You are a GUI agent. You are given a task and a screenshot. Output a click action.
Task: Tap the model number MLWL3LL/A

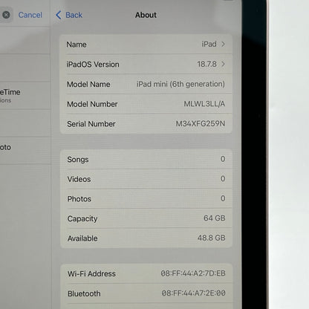[x=204, y=104]
